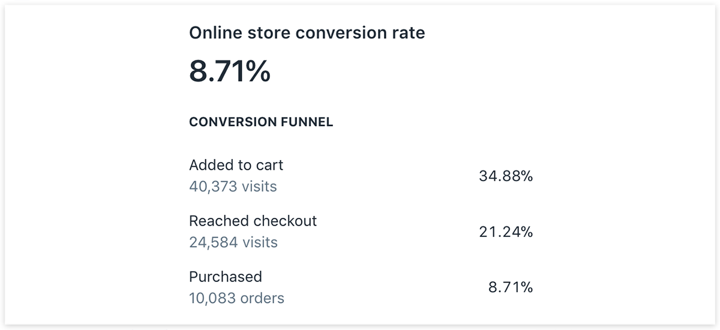
Task: Select the CONVERSION FUNNEL section heading
Action: click(261, 122)
